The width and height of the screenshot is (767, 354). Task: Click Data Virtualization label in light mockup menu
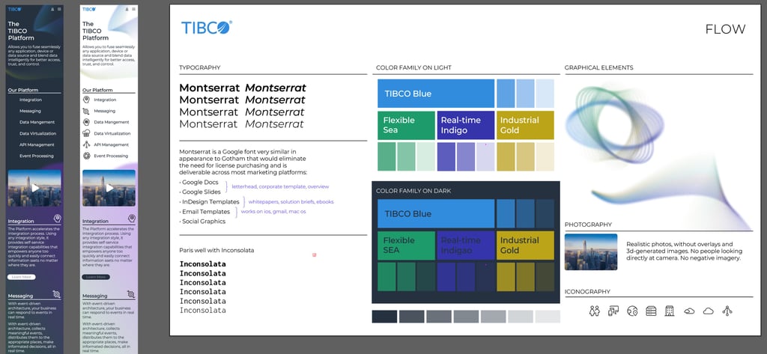[x=112, y=133]
